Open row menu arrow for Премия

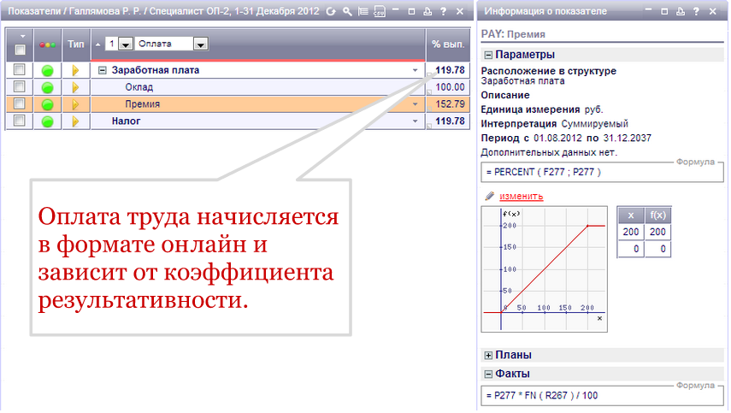click(415, 104)
